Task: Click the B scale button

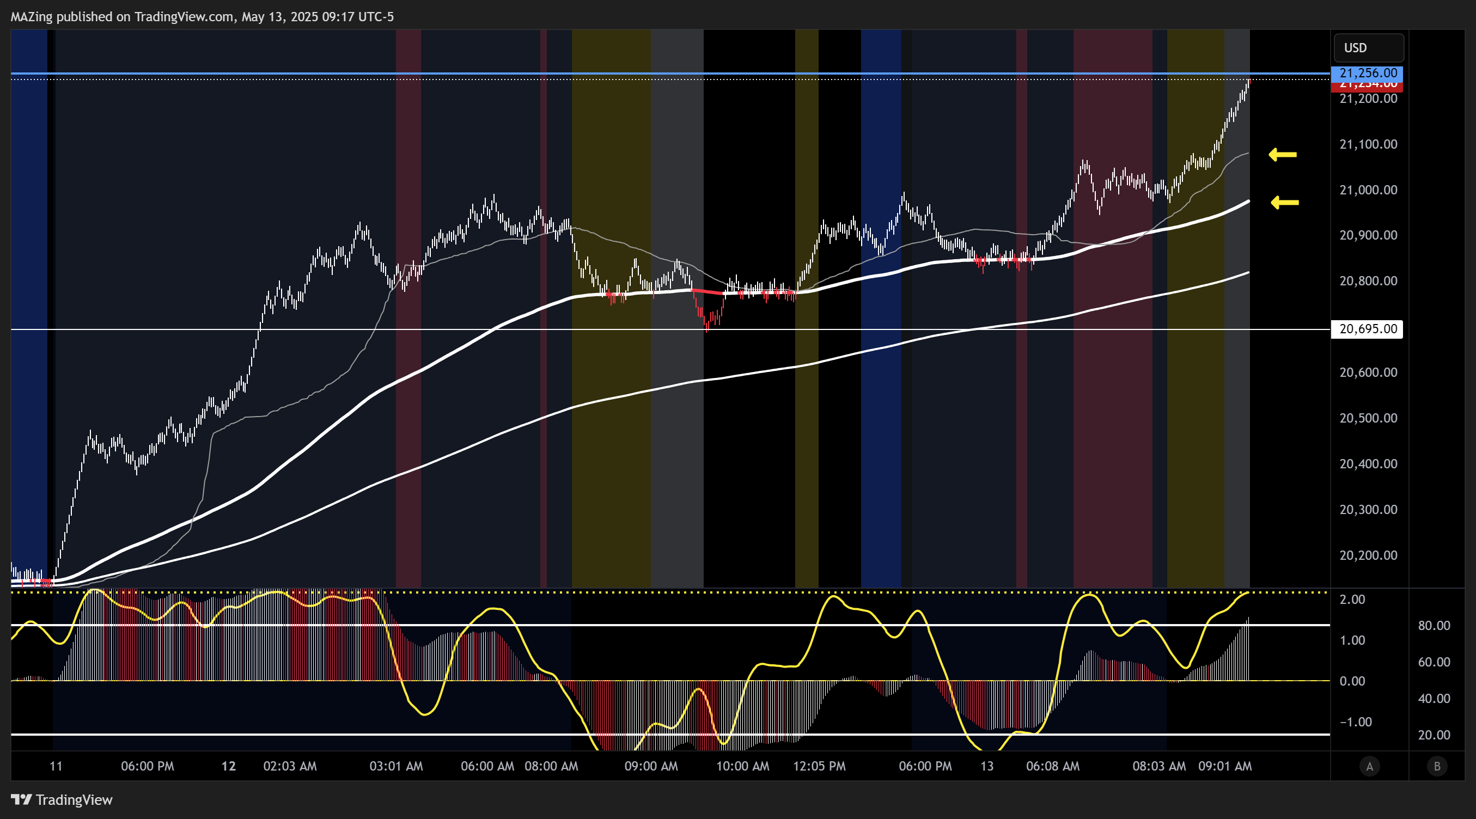Action: pyautogui.click(x=1436, y=766)
